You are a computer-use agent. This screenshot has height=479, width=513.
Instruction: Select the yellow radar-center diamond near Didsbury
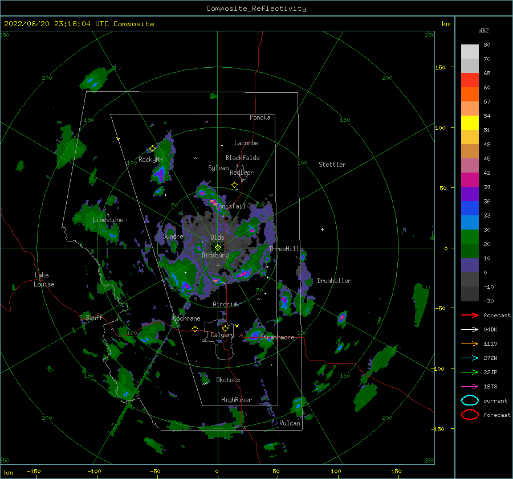pos(218,248)
